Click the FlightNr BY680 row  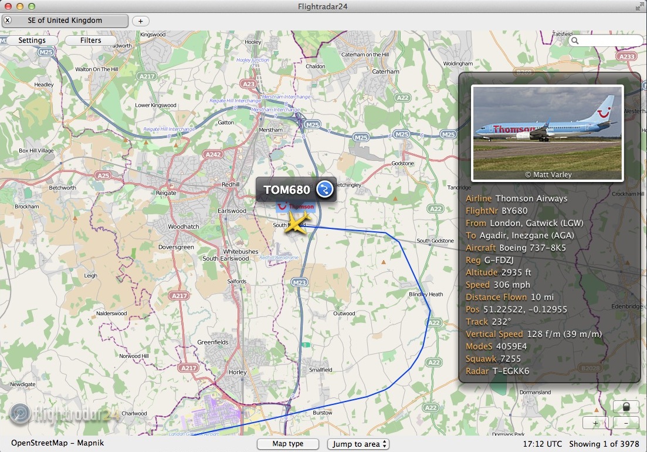coord(496,211)
